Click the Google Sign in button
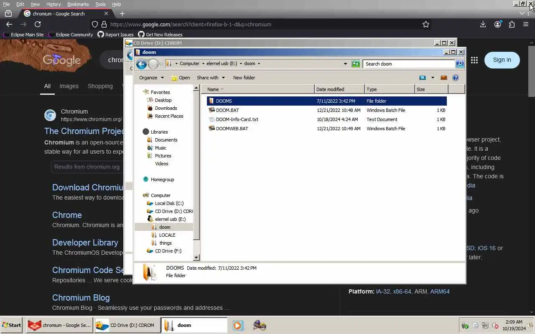 [502, 60]
